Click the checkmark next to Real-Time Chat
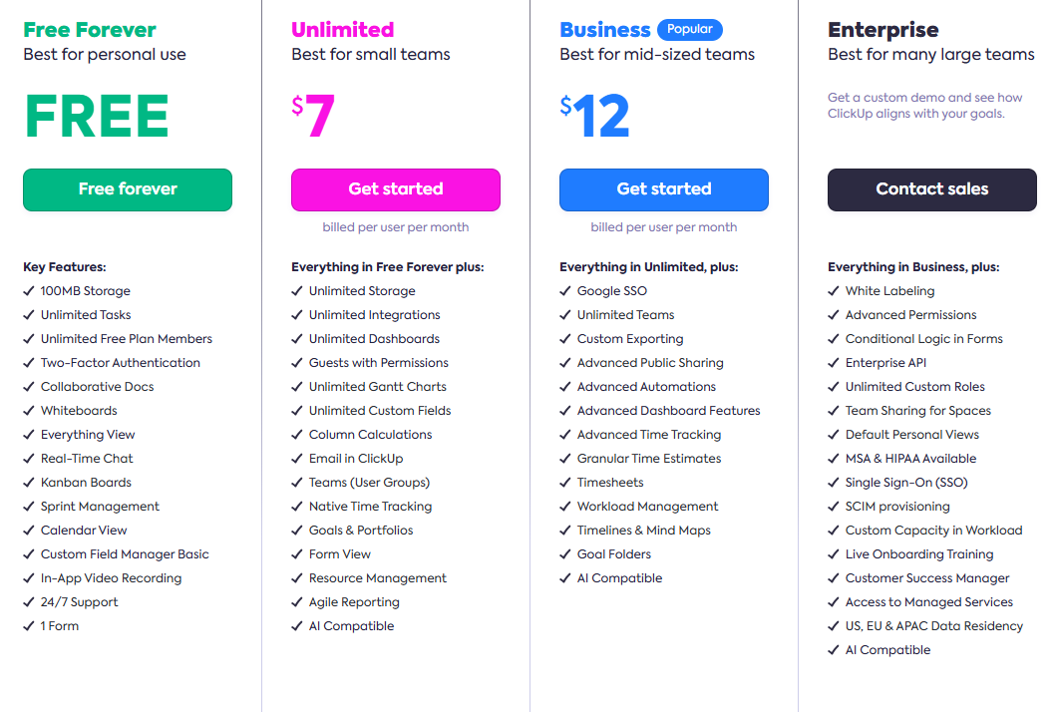The width and height of the screenshot is (1059, 712). [x=27, y=458]
